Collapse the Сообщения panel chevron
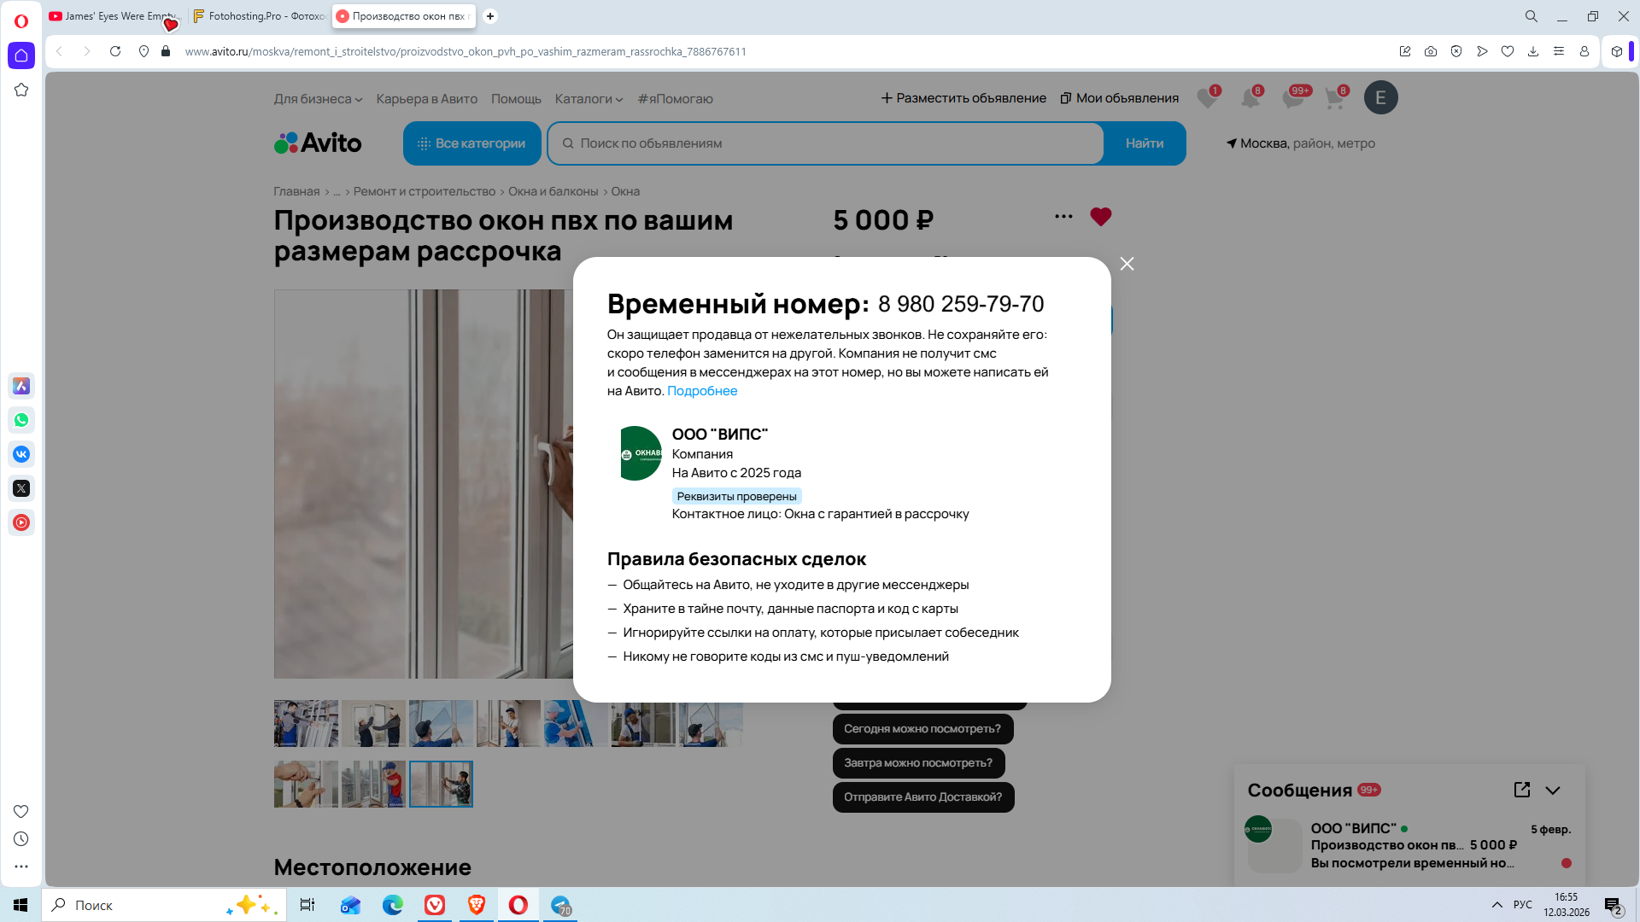Image resolution: width=1640 pixels, height=922 pixels. click(x=1553, y=791)
